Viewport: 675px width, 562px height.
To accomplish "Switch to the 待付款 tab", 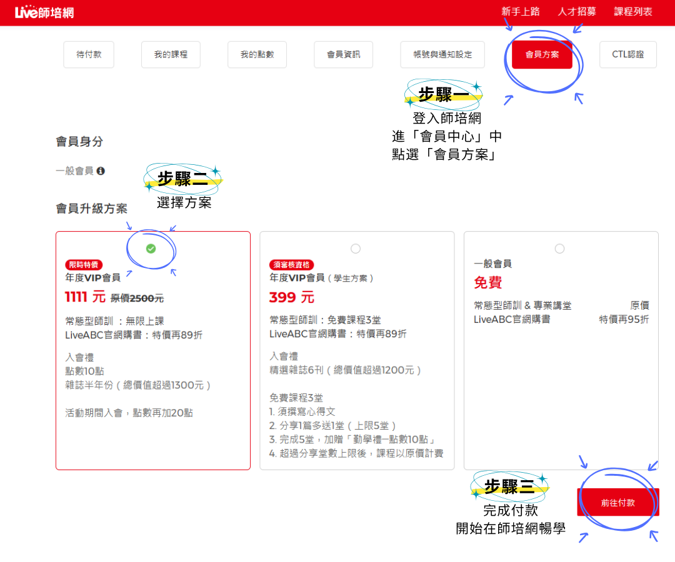I will (x=89, y=54).
